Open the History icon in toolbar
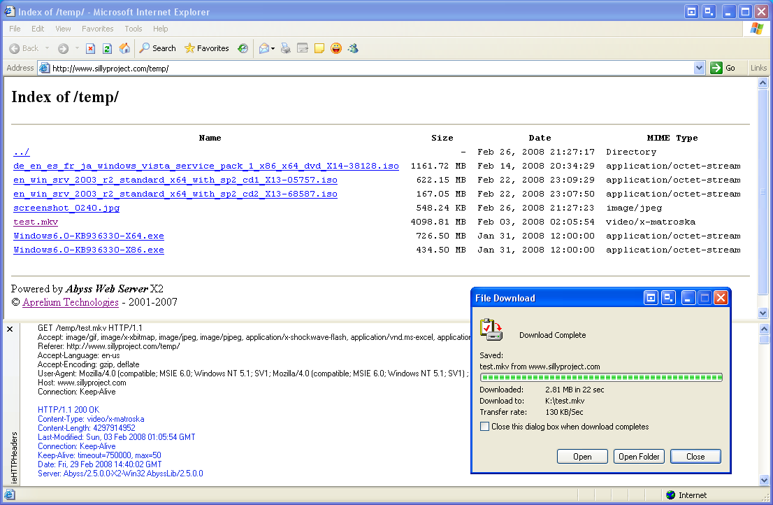Image resolution: width=773 pixels, height=505 pixels. pyautogui.click(x=243, y=48)
